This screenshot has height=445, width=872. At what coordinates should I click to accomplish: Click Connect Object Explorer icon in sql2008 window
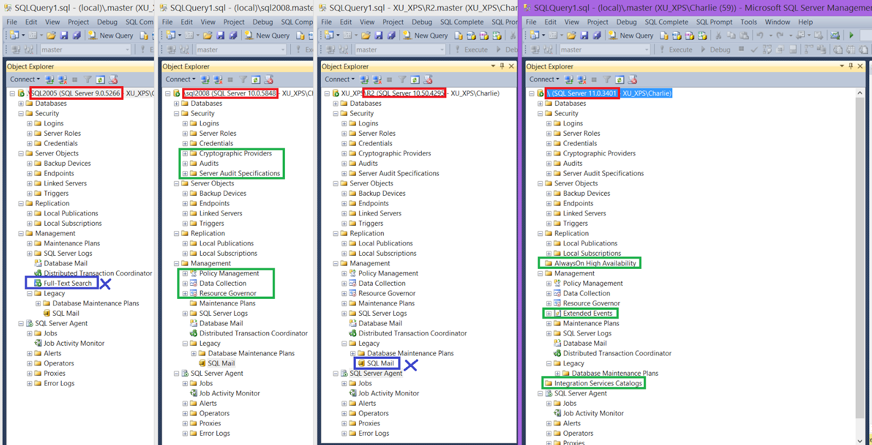[205, 80]
